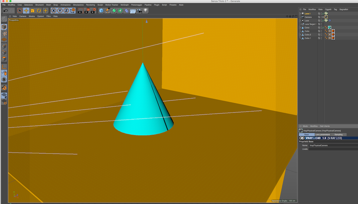Open the Oggetti menu in object manager

click(328, 9)
